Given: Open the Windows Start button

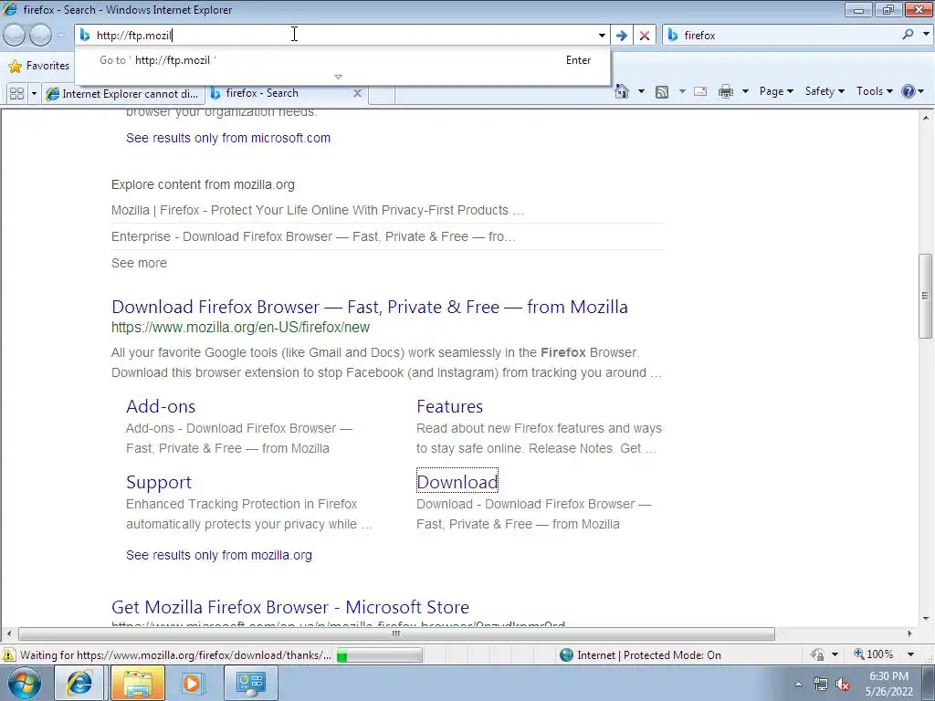Looking at the screenshot, I should click(24, 683).
